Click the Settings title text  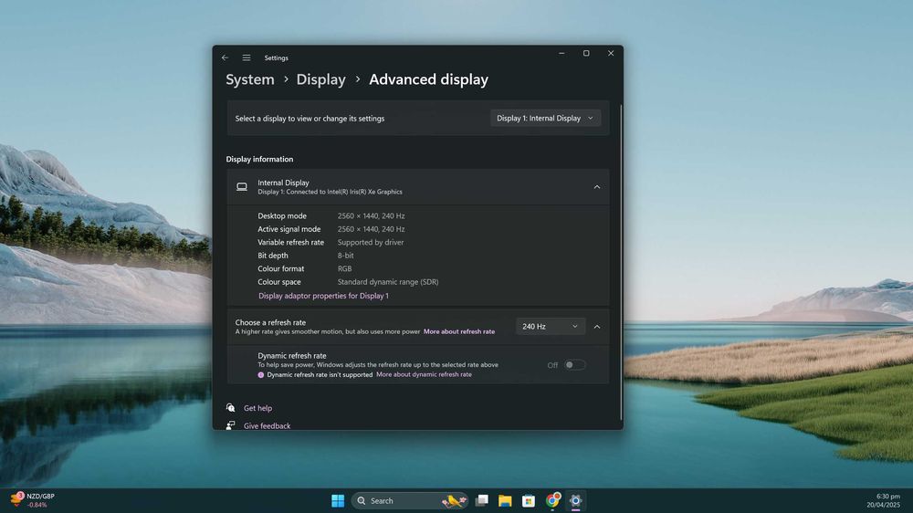[276, 58]
